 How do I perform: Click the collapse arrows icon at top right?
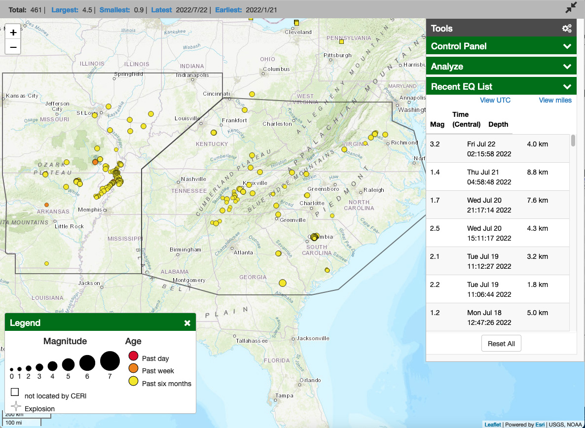point(570,7)
